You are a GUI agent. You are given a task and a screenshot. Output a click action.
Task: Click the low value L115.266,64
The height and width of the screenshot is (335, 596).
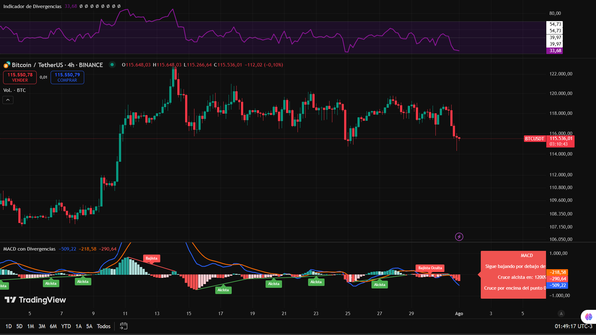(x=198, y=65)
